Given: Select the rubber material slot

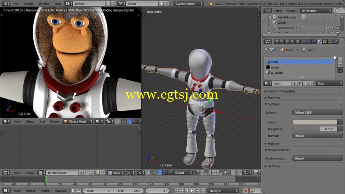Looking at the screenshot, I should pyautogui.click(x=299, y=67).
